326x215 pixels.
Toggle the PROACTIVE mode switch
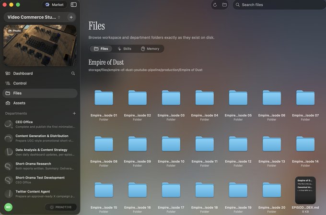pos(61,207)
